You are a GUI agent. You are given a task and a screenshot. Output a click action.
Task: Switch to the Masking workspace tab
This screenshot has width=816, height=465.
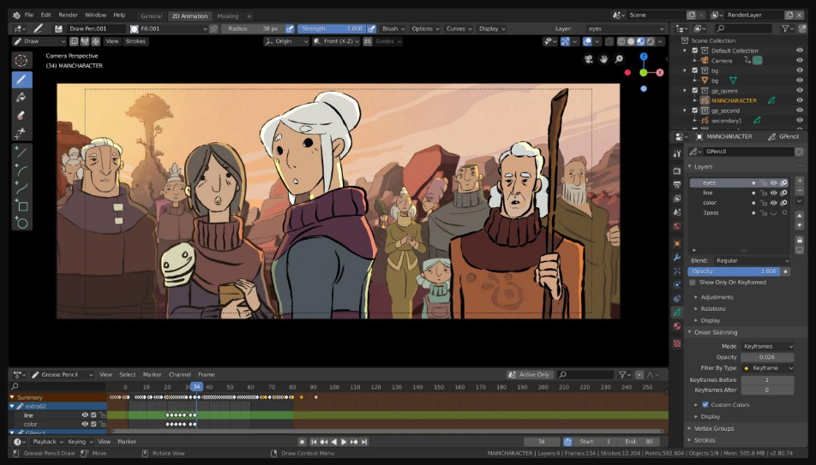pyautogui.click(x=228, y=16)
